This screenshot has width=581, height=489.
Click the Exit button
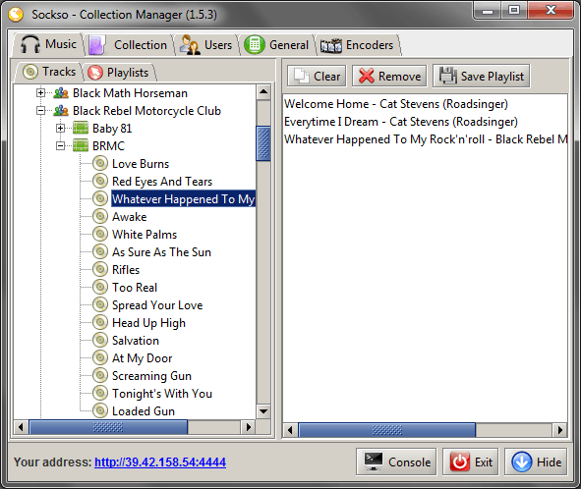(471, 462)
